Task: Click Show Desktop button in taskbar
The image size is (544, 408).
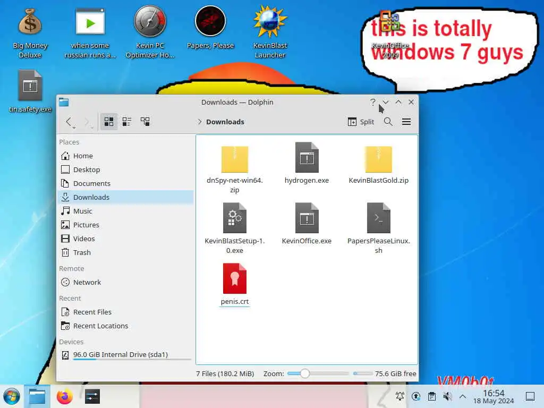Action: [530, 396]
